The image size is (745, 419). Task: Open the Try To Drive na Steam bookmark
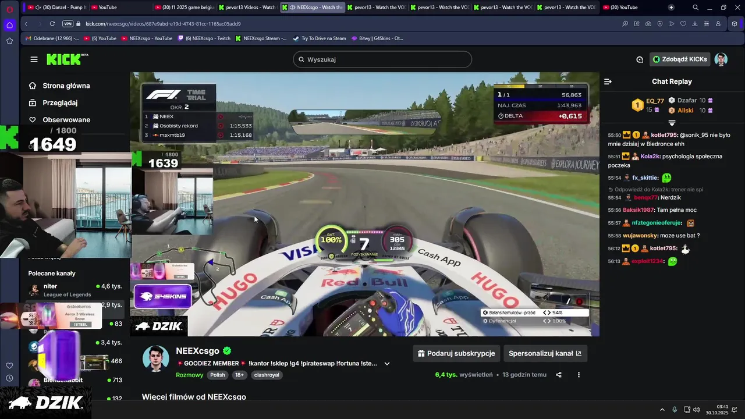(x=319, y=38)
